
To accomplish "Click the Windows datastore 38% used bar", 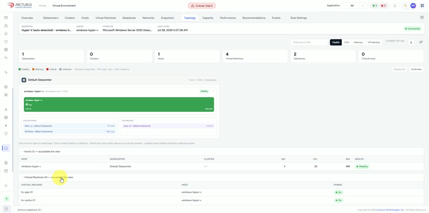I will (70, 131).
